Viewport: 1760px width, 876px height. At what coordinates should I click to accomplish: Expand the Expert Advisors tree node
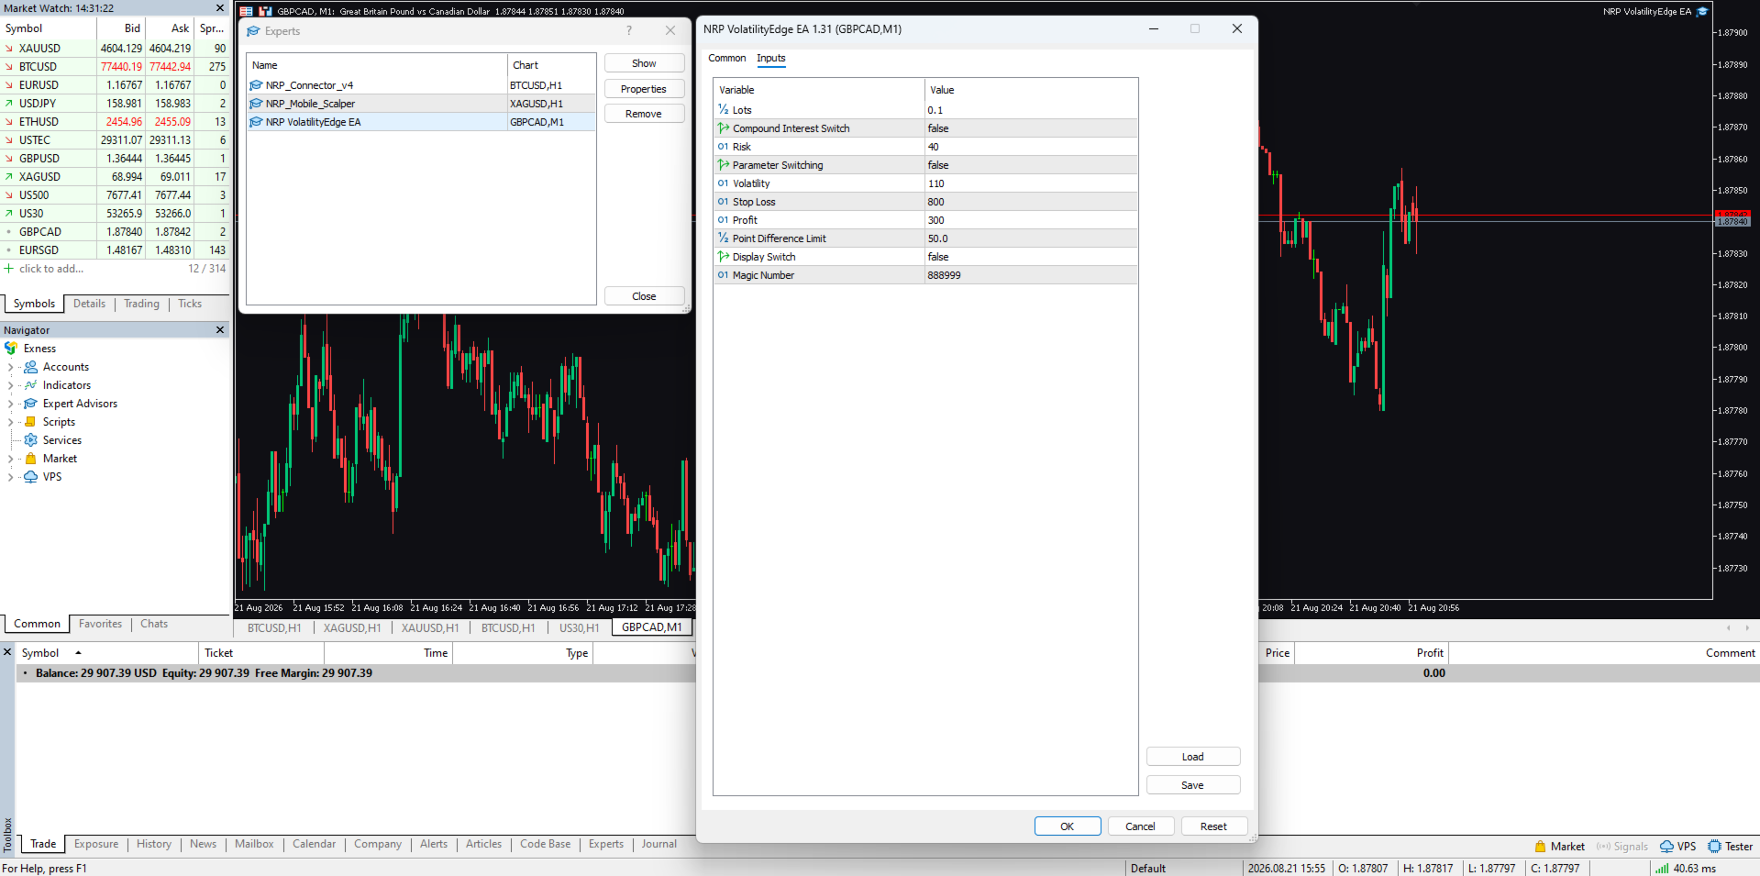[10, 404]
